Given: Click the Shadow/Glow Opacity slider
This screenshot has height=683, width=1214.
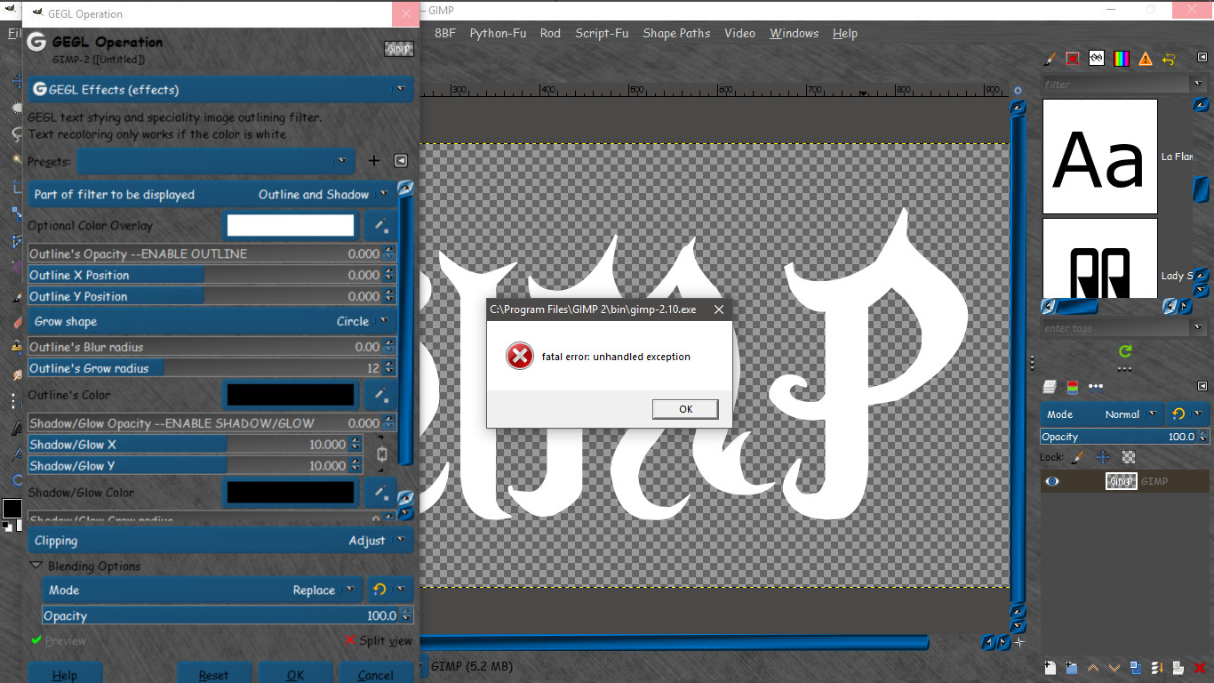Looking at the screenshot, I should (212, 422).
